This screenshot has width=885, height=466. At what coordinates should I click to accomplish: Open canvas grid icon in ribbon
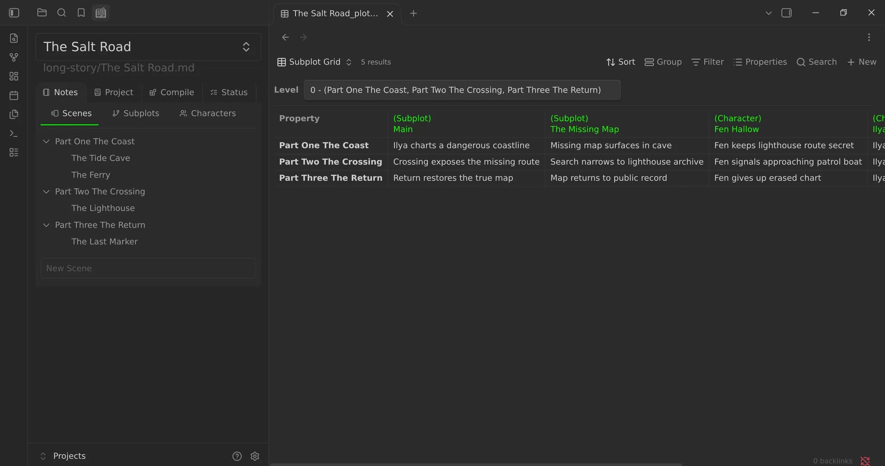[x=14, y=76]
